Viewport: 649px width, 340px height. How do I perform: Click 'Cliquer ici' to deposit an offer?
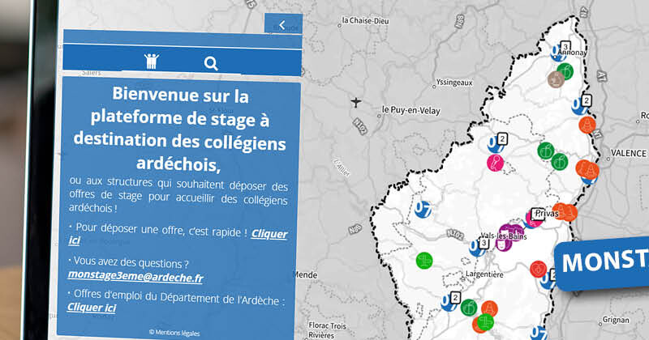click(x=269, y=233)
